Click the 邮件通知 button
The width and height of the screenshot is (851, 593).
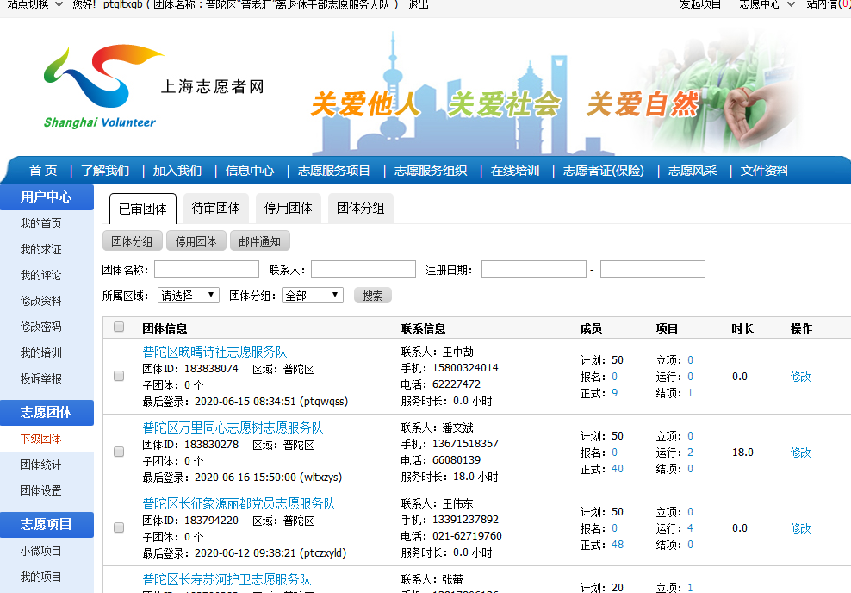(259, 241)
